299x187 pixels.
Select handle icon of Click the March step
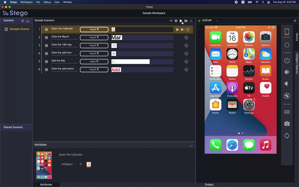pyautogui.click(x=46, y=37)
